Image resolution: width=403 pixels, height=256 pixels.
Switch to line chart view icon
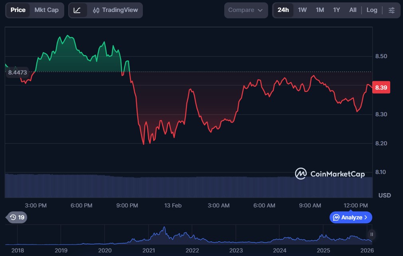[x=77, y=10]
